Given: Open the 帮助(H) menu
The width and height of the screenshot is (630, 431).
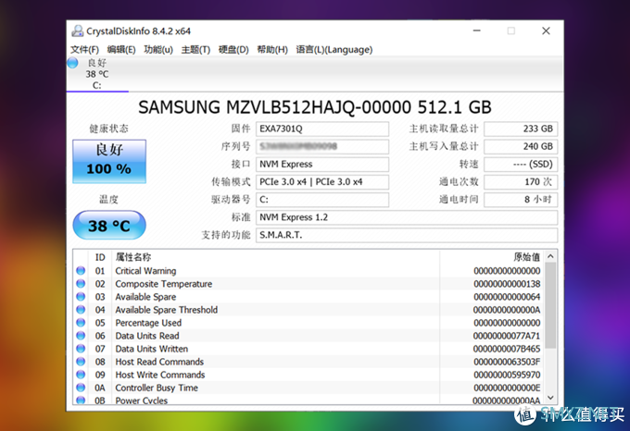Looking at the screenshot, I should coord(272,50).
